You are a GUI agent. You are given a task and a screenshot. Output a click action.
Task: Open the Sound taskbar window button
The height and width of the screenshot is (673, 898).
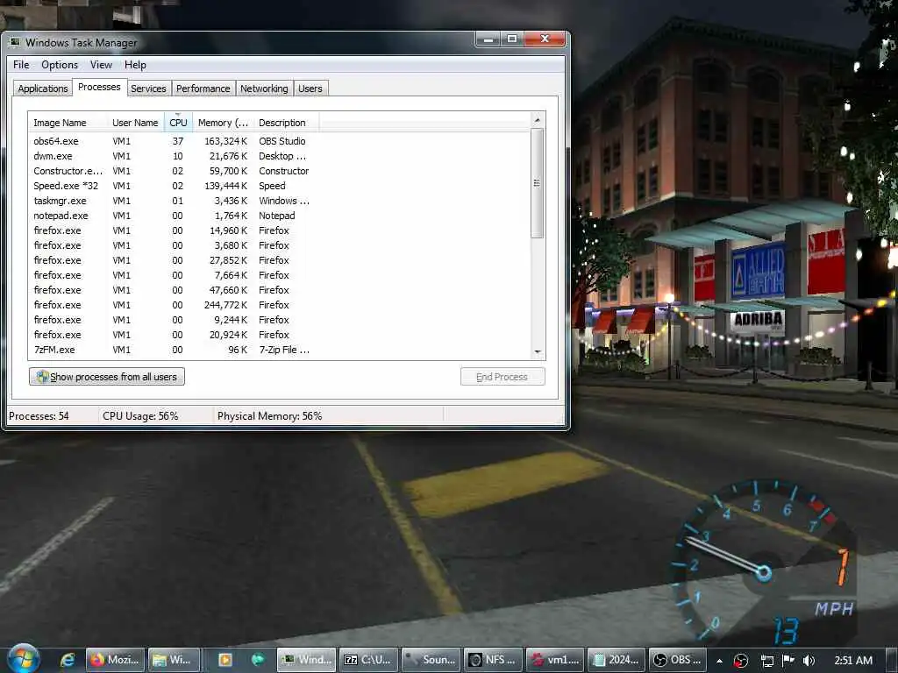pyautogui.click(x=431, y=660)
